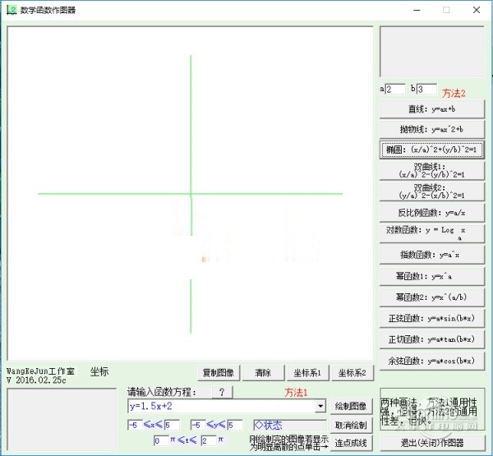Plot the exponential function y=a^x
The image size is (493, 456).
[431, 255]
